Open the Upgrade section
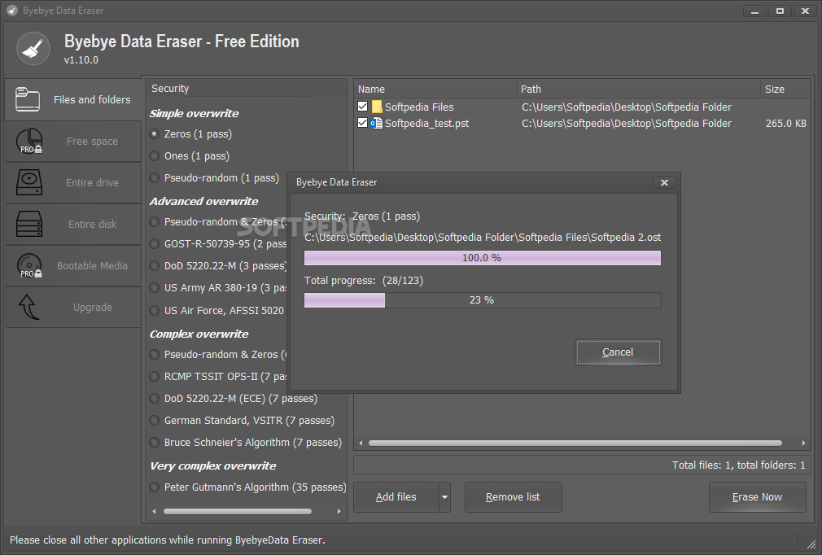 point(73,307)
